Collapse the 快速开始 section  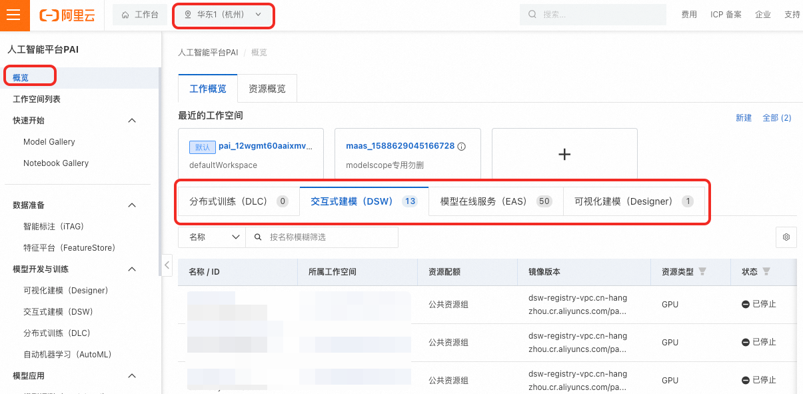click(x=132, y=120)
